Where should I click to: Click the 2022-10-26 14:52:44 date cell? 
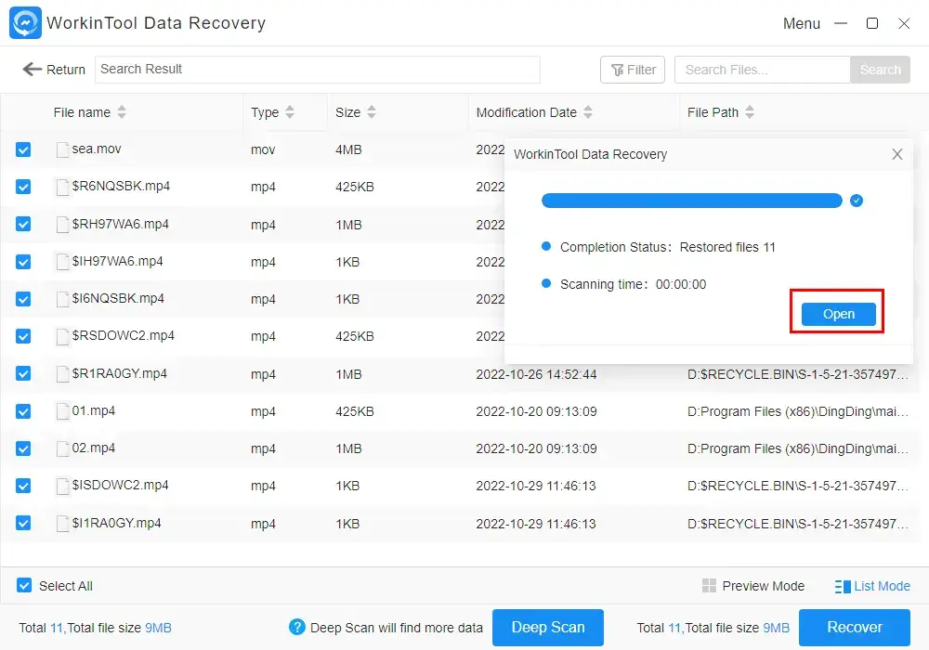(x=536, y=374)
